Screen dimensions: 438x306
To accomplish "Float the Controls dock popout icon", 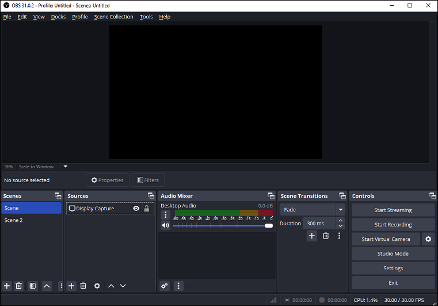I will click(432, 196).
